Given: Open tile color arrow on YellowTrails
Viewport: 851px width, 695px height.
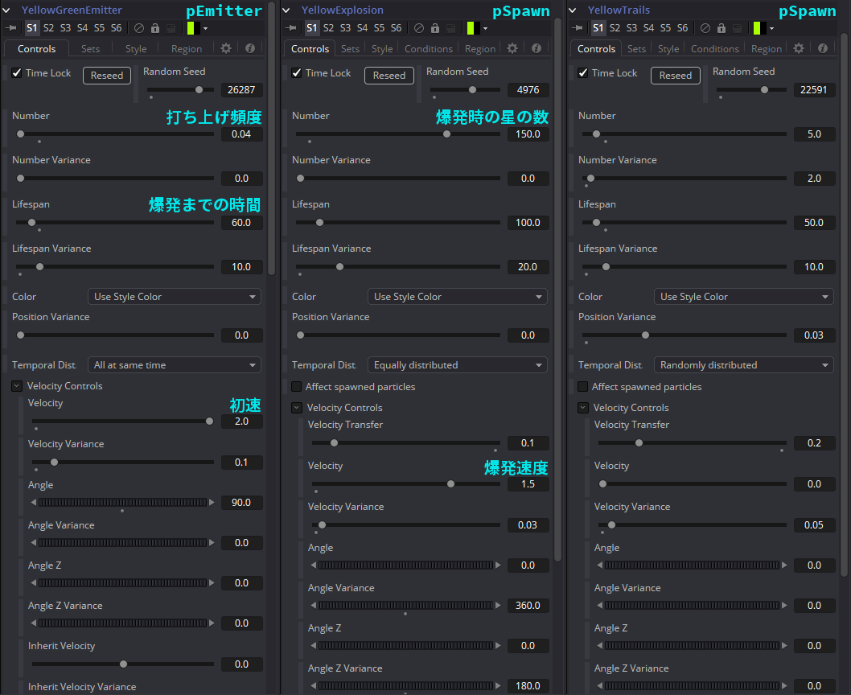Looking at the screenshot, I should 771,29.
